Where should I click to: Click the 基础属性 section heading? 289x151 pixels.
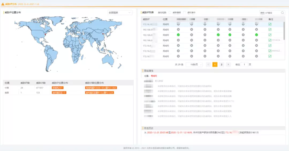pyautogui.click(x=149, y=71)
